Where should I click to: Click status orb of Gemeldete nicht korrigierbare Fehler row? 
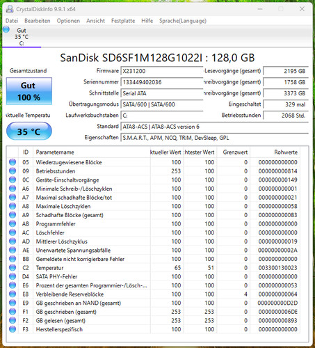13,259
